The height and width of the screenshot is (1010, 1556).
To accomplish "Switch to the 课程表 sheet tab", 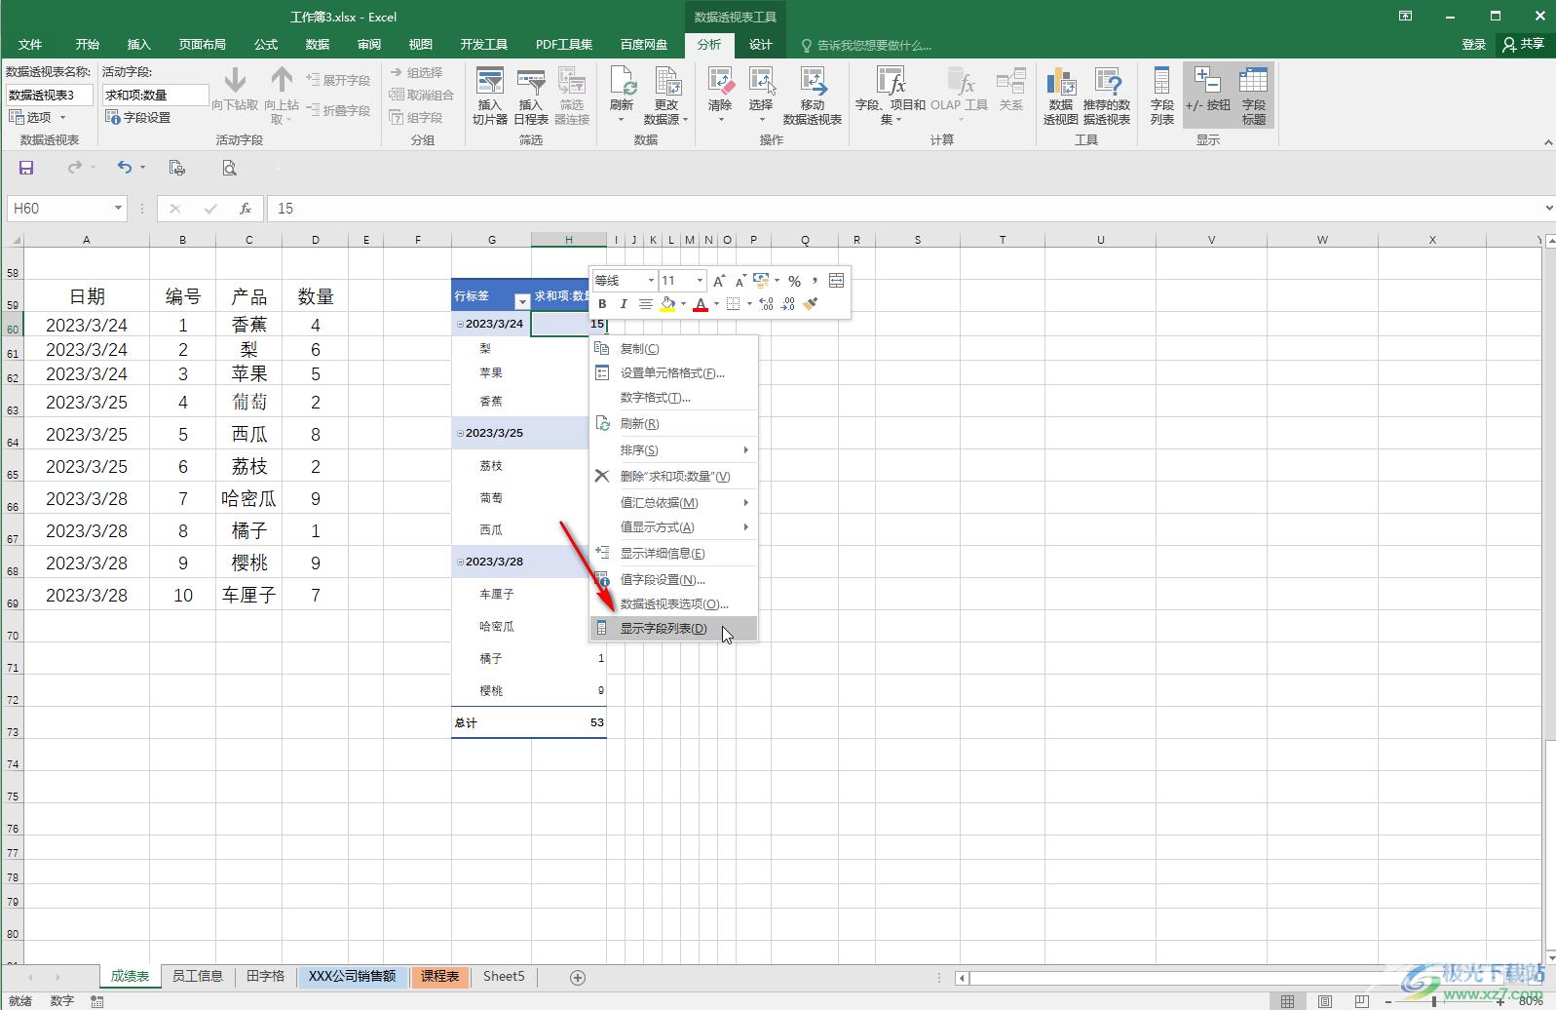I will tap(439, 976).
